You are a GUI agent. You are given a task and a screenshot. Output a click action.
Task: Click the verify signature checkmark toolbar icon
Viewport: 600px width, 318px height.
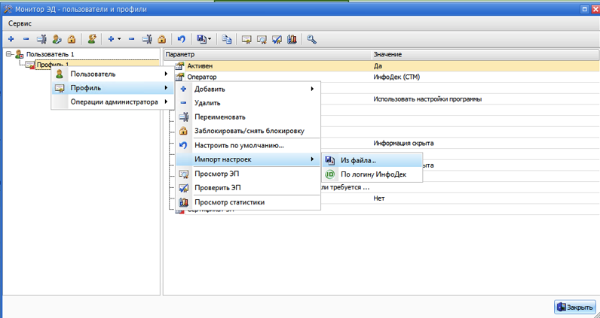(276, 39)
